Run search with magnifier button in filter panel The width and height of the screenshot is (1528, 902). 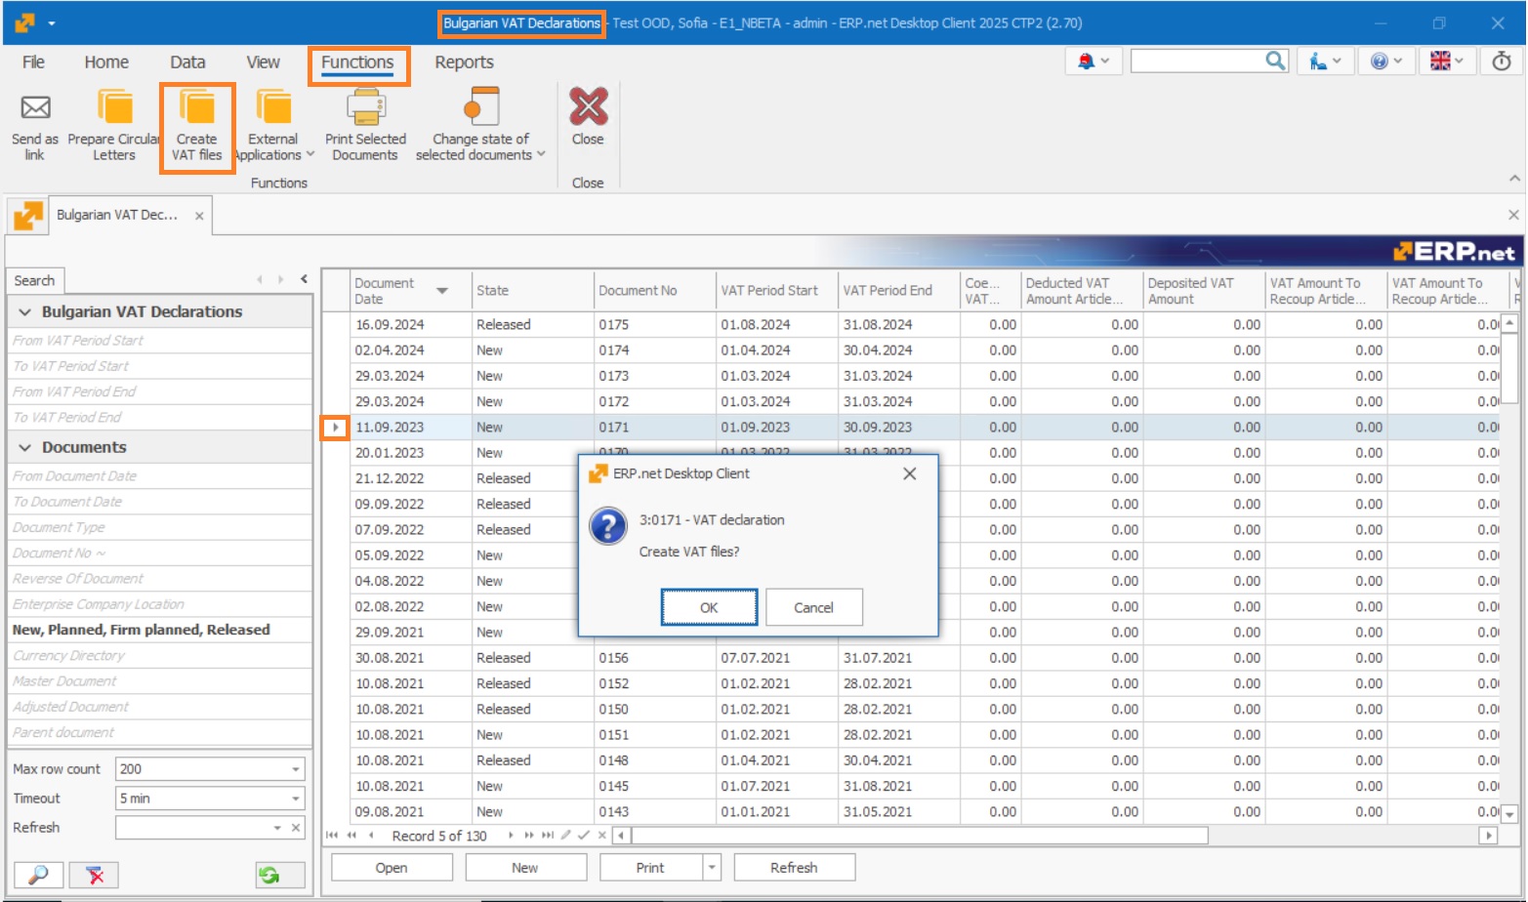point(38,875)
